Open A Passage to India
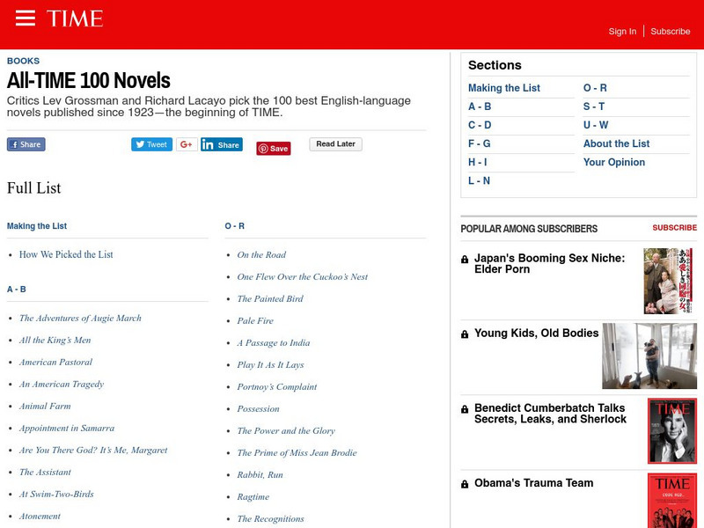This screenshot has height=528, width=704. (x=274, y=342)
